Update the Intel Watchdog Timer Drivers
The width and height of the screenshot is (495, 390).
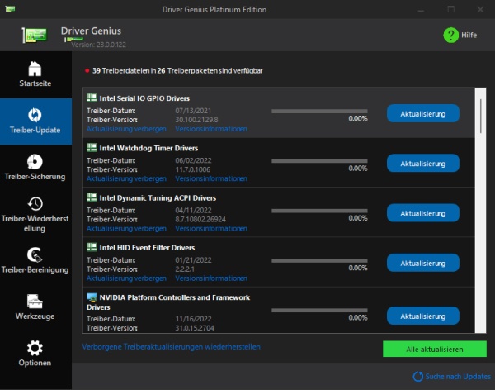[423, 164]
